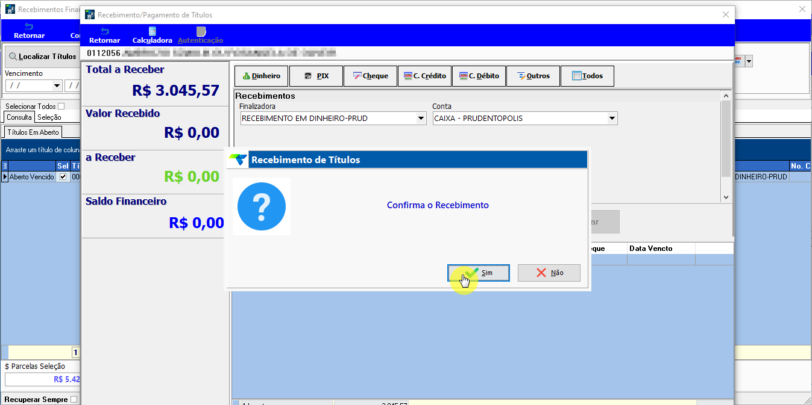This screenshot has width=812, height=405.
Task: Open the first Vencimento date dropdown
Action: tap(57, 85)
